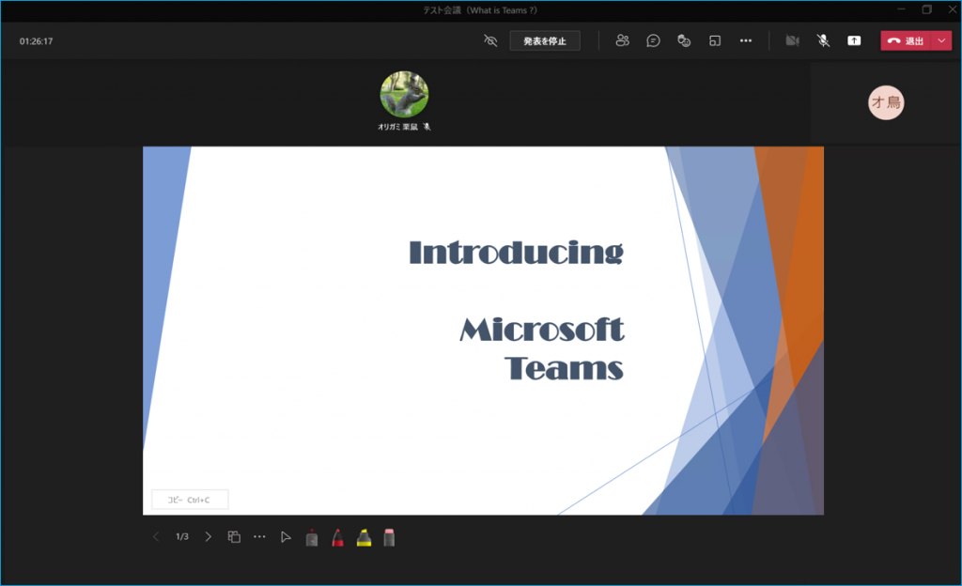Screen dimensions: 962x586
Task: Toggle private view eye icon
Action: click(x=489, y=40)
